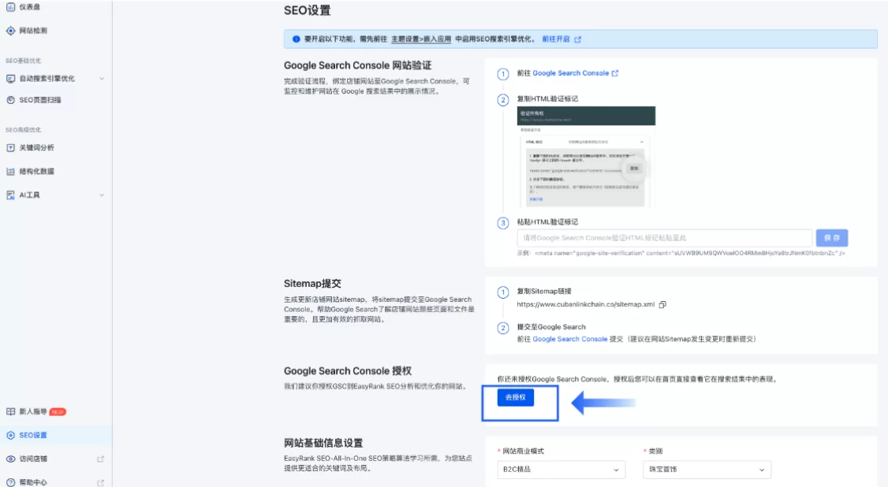Click 前往开启 link in banner
Image resolution: width=888 pixels, height=487 pixels.
(x=555, y=39)
